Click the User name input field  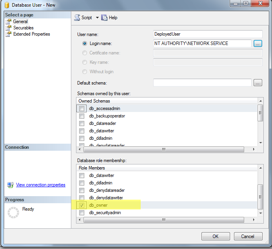pyautogui.click(x=208, y=34)
